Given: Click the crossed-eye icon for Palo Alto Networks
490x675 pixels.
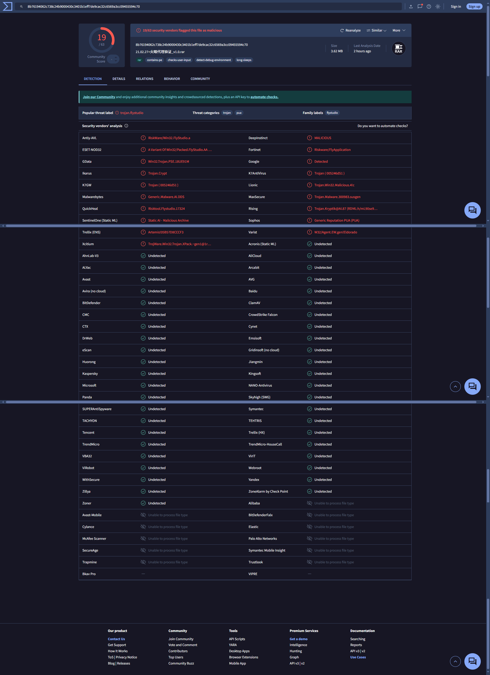Looking at the screenshot, I should click(310, 539).
